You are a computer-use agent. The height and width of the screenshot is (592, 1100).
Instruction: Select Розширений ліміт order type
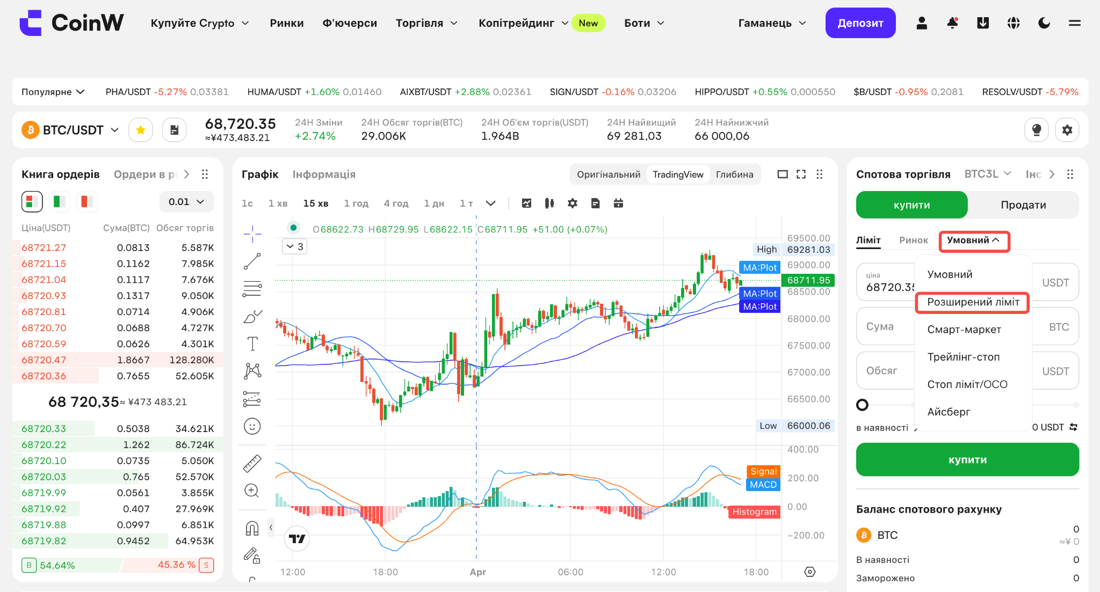973,302
